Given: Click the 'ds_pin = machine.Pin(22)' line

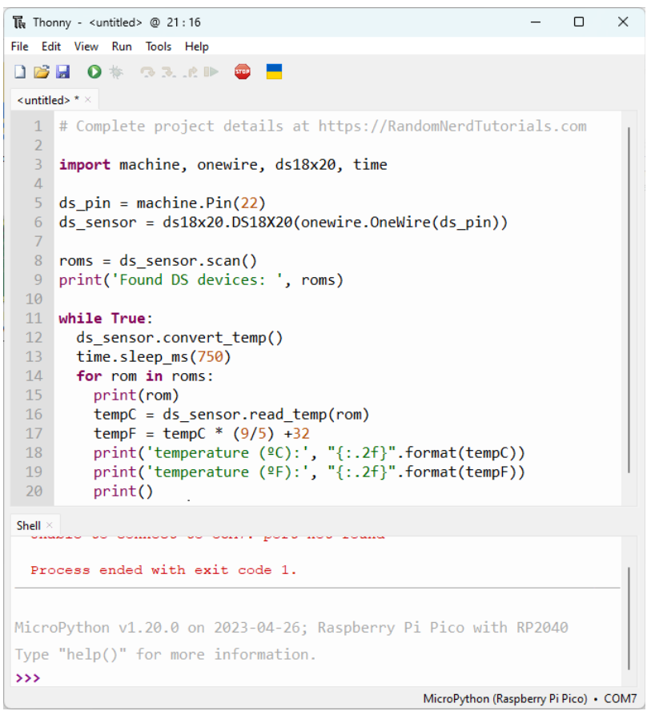Looking at the screenshot, I should click(x=162, y=203).
